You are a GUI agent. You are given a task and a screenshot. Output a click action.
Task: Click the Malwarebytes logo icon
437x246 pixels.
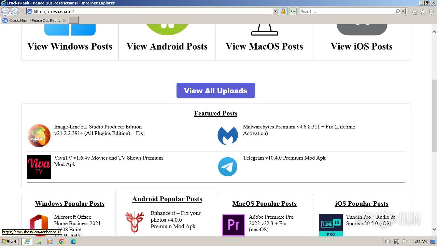(x=228, y=136)
